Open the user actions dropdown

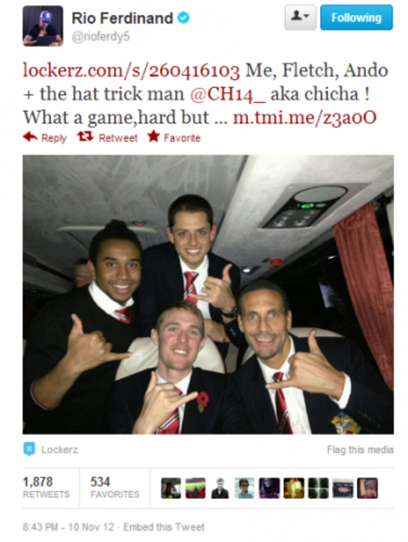(x=300, y=17)
